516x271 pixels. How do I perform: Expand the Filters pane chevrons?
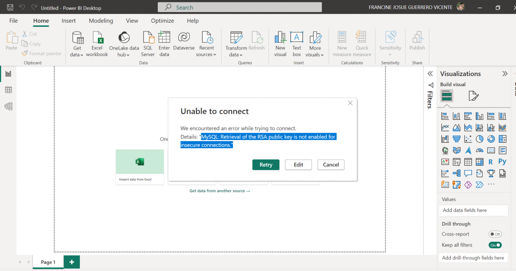[430, 74]
